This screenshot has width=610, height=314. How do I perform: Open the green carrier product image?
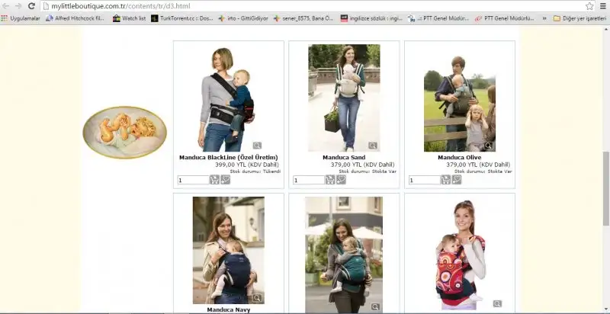tap(344, 255)
